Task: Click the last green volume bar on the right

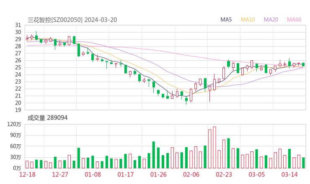Action: click(303, 163)
